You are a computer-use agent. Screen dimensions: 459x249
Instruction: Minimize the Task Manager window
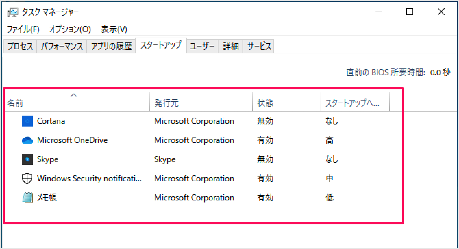379,12
